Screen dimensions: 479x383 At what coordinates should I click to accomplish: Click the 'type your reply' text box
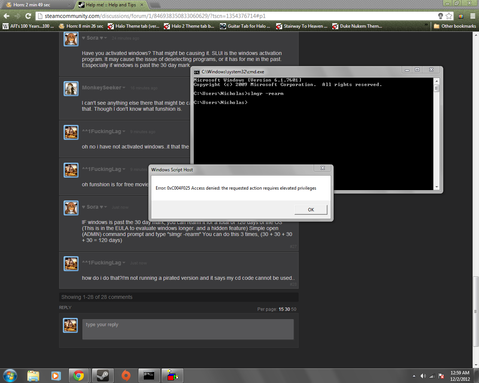click(188, 329)
